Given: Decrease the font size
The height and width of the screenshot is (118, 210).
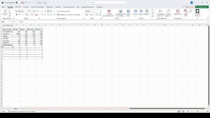Looking at the screenshot, I should [38, 11].
